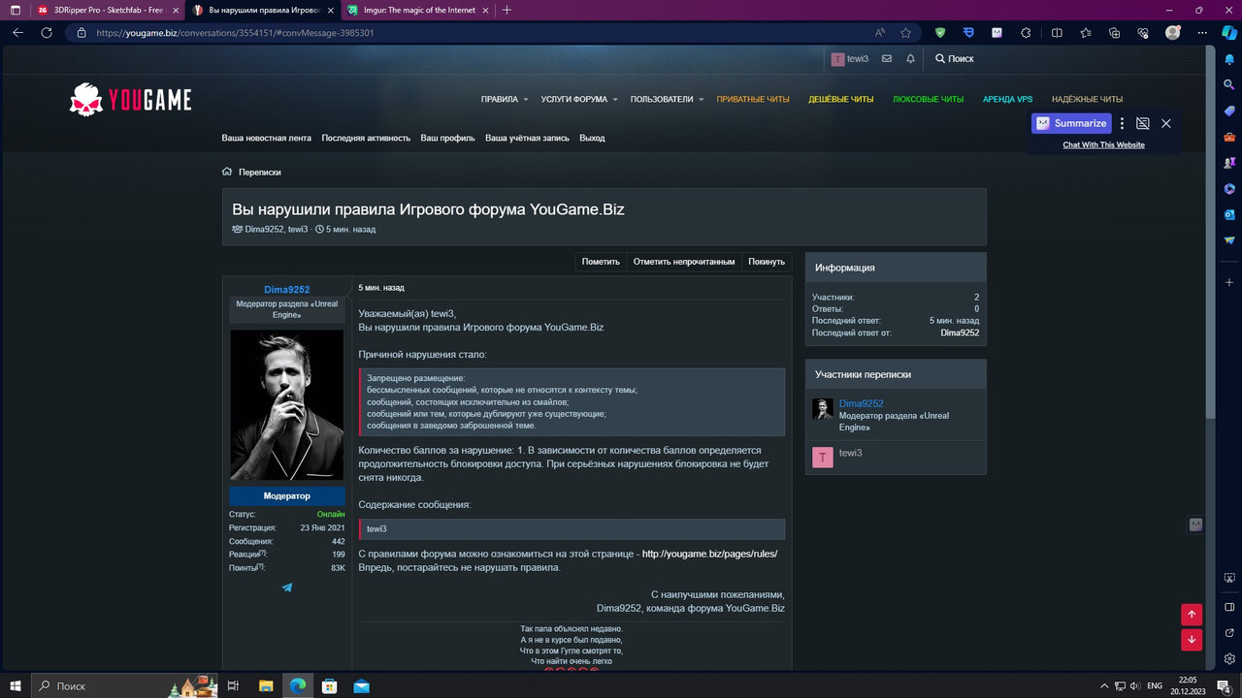Image resolution: width=1242 pixels, height=698 pixels.
Task: Click the Выход logout link
Action: point(592,138)
